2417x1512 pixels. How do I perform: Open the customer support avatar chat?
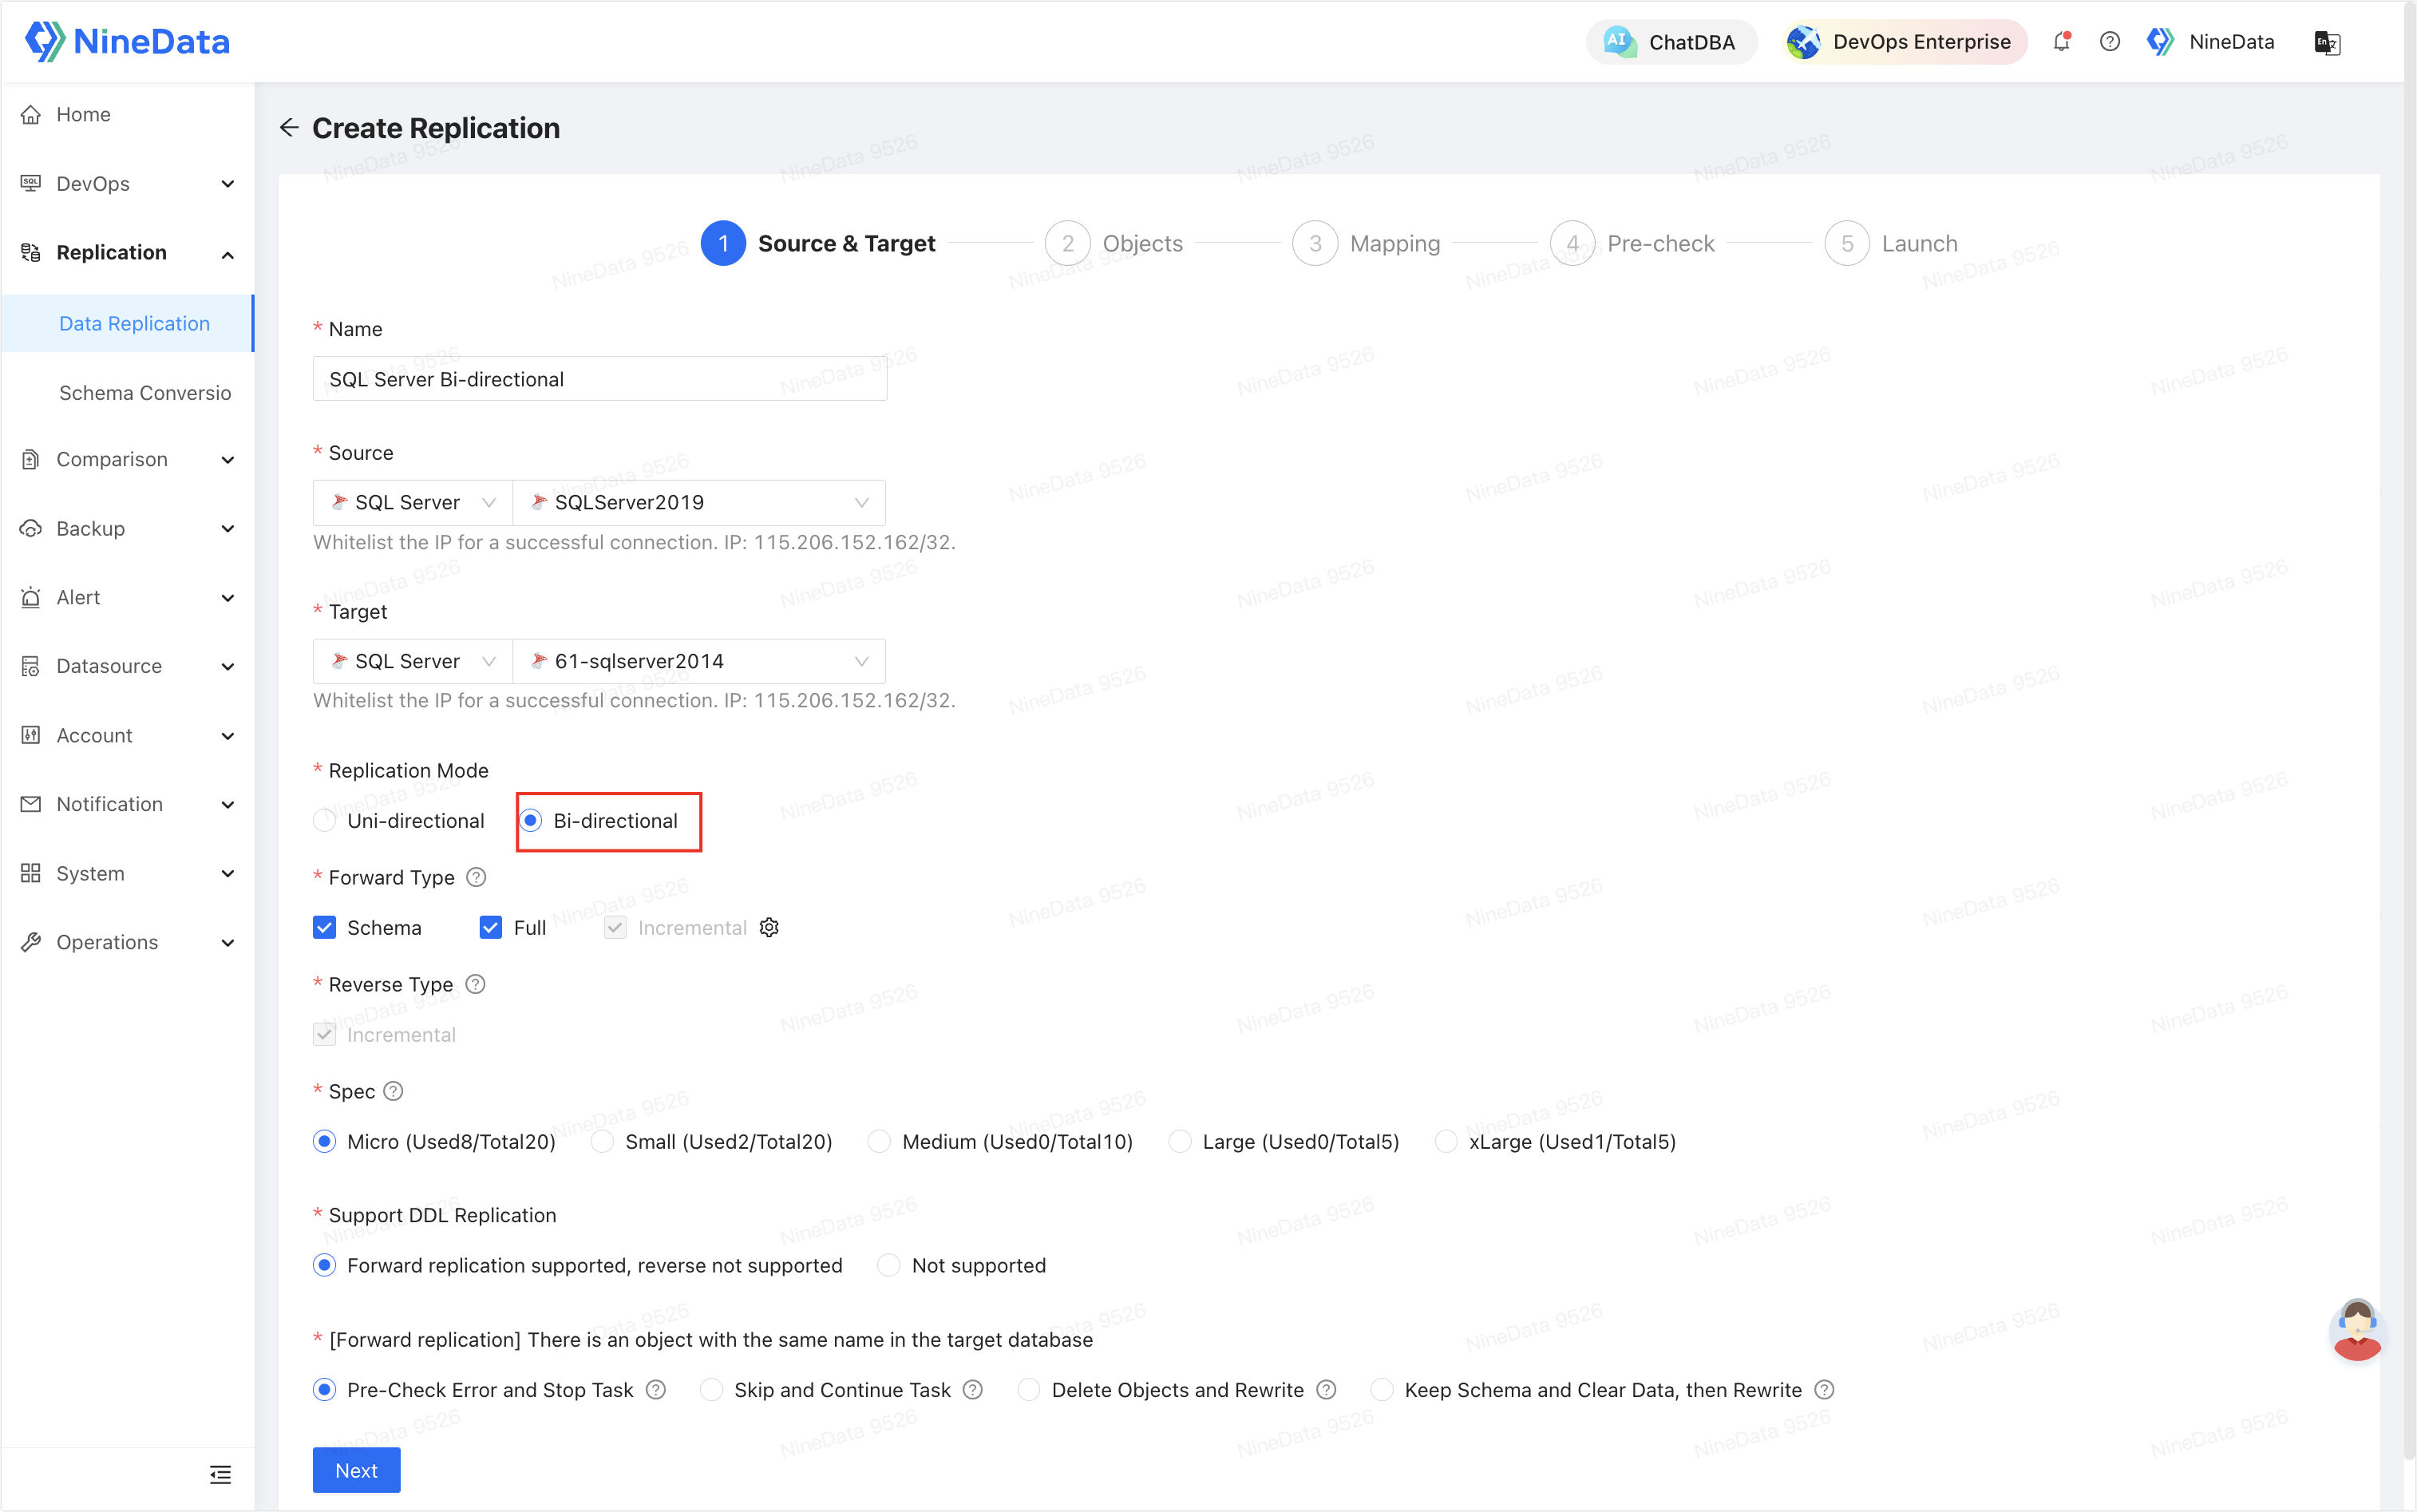tap(2357, 1331)
